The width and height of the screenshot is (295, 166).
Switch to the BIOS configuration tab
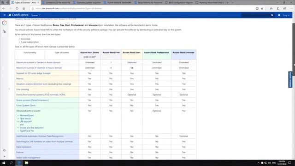tap(179, 3)
